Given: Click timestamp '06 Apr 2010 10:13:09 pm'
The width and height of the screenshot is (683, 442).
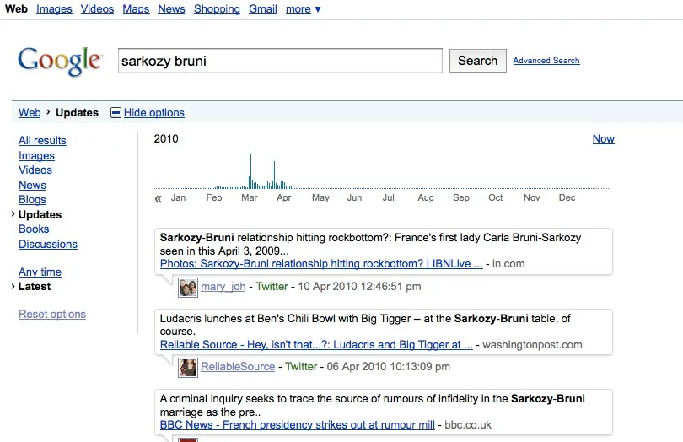Looking at the screenshot, I should tap(389, 367).
